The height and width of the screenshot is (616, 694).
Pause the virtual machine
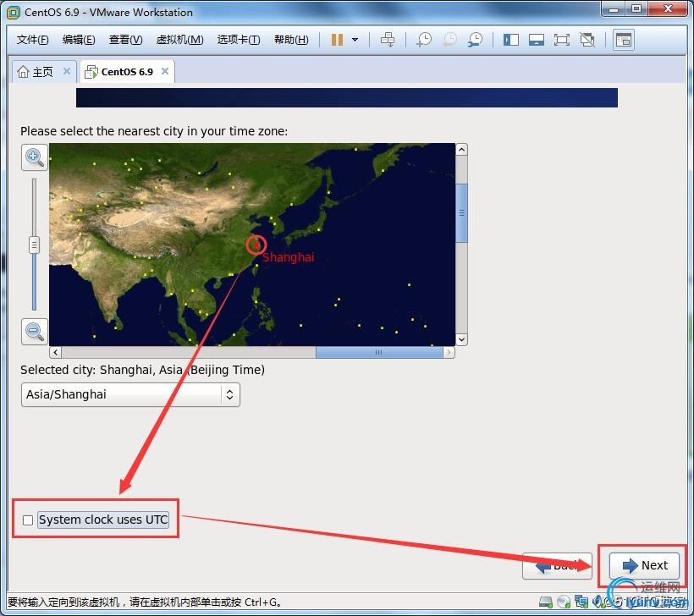[337, 40]
